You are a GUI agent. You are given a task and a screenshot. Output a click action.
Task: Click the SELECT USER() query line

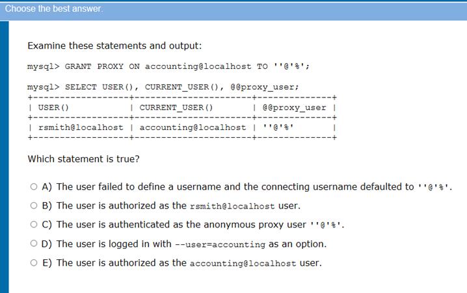tap(163, 87)
